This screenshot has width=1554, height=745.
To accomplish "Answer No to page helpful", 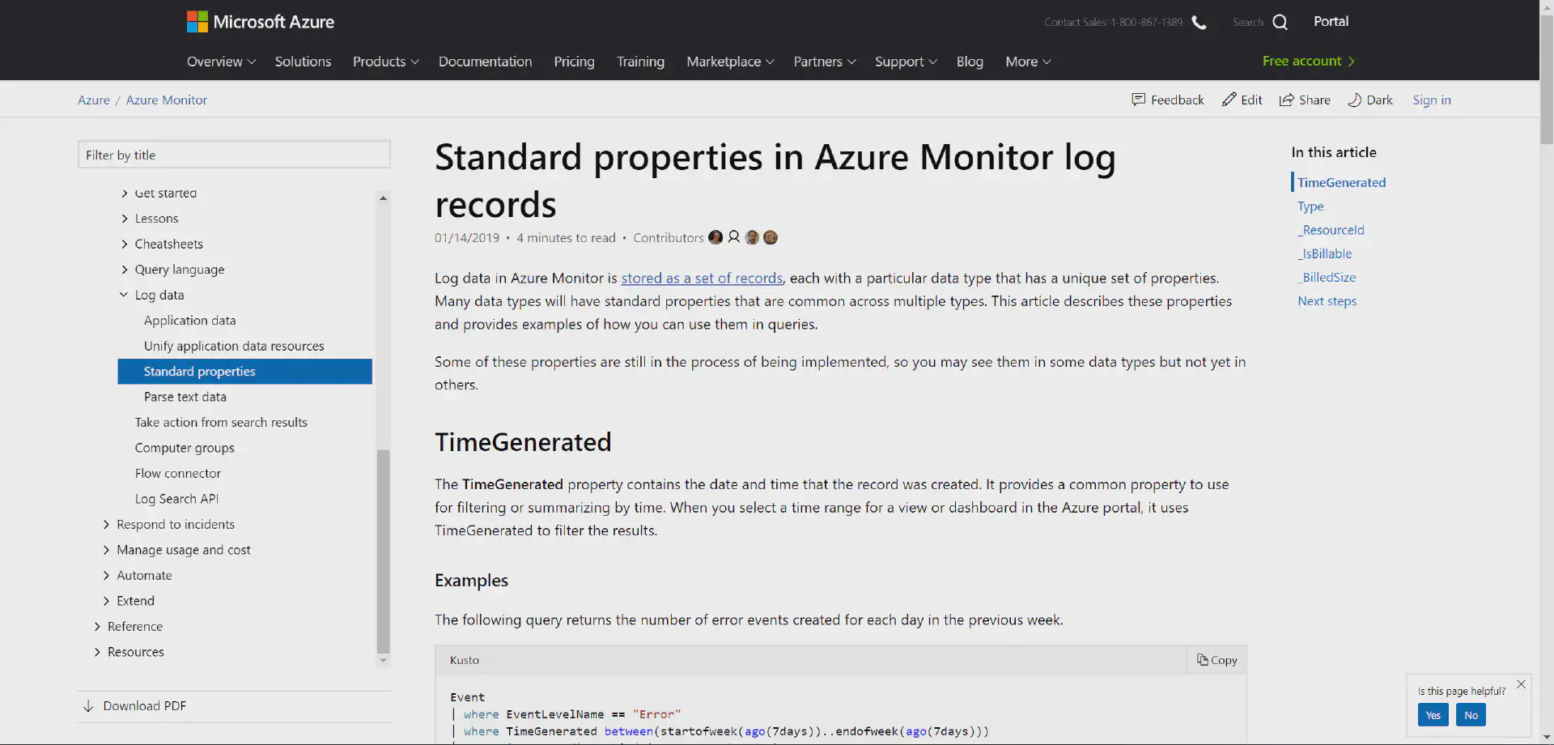I will (1471, 715).
